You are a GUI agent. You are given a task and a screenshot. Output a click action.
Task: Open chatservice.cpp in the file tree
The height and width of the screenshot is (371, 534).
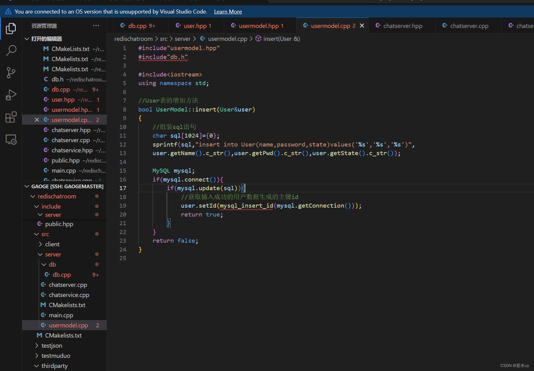[65, 295]
